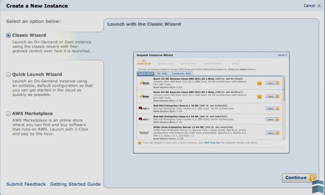Image resolution: width=325 pixels, height=195 pixels.
Task: Close the dialog with the X icon
Action: [x=319, y=6]
